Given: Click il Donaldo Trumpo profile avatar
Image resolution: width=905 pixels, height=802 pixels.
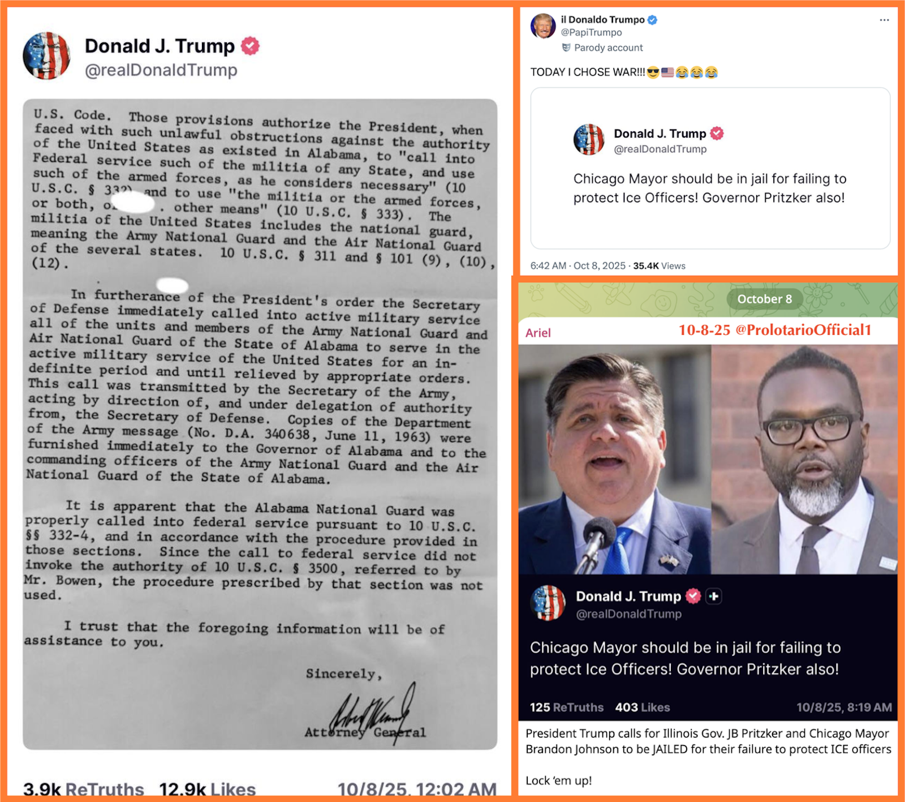Looking at the screenshot, I should tap(542, 26).
